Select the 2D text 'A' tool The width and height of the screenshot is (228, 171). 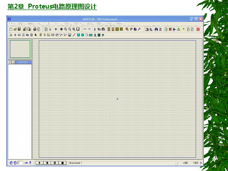pos(95,35)
